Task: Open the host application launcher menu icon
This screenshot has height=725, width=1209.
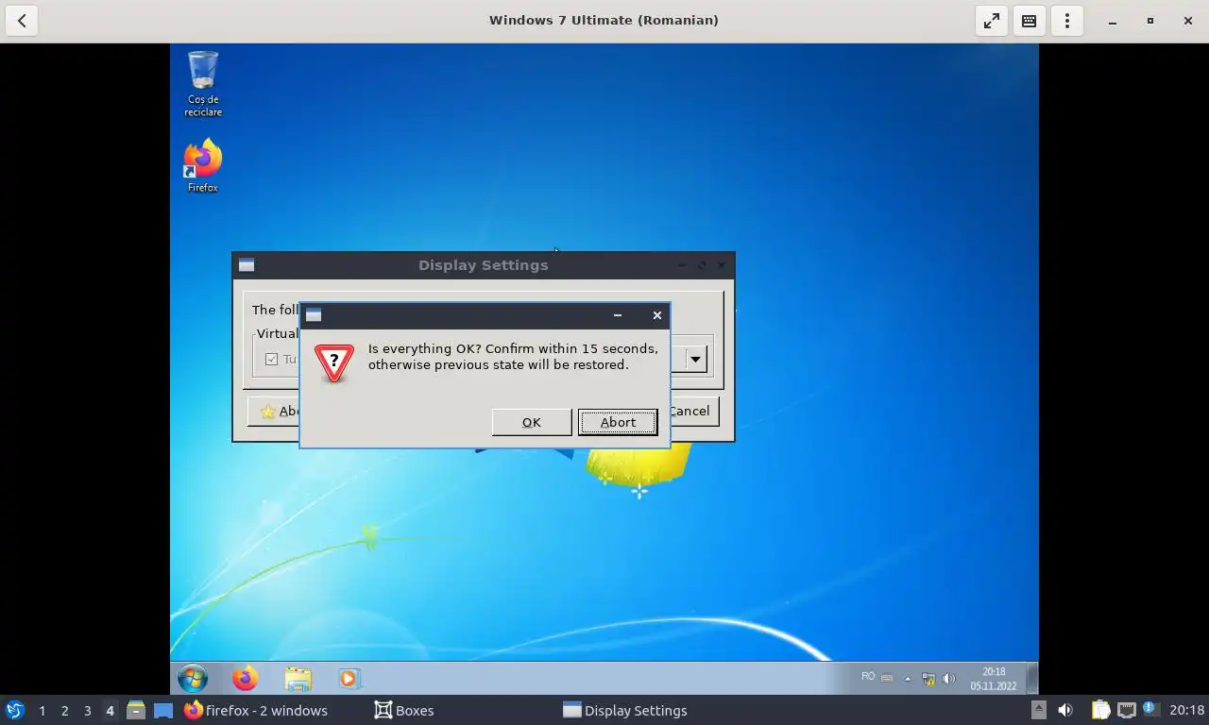Action: [15, 710]
